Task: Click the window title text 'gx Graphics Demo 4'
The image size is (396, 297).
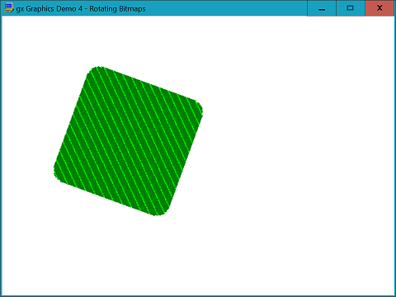Action: [49, 9]
